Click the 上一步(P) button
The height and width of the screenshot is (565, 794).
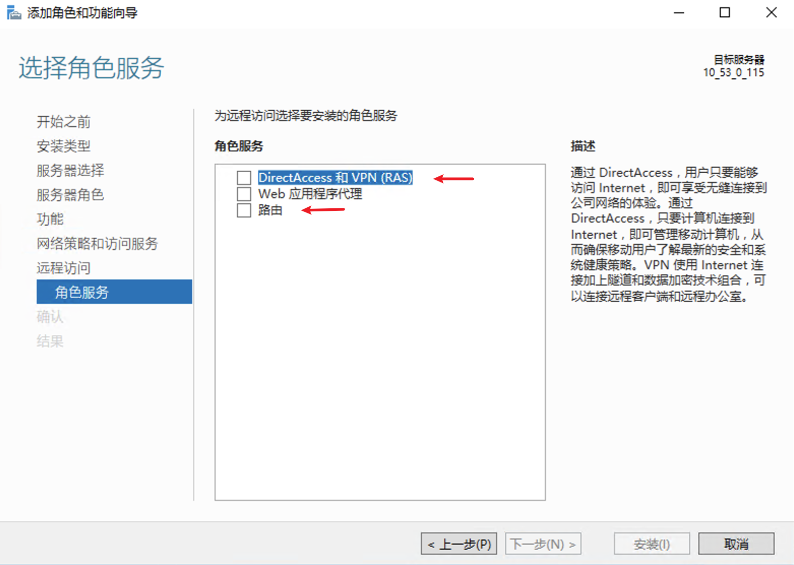(x=459, y=543)
